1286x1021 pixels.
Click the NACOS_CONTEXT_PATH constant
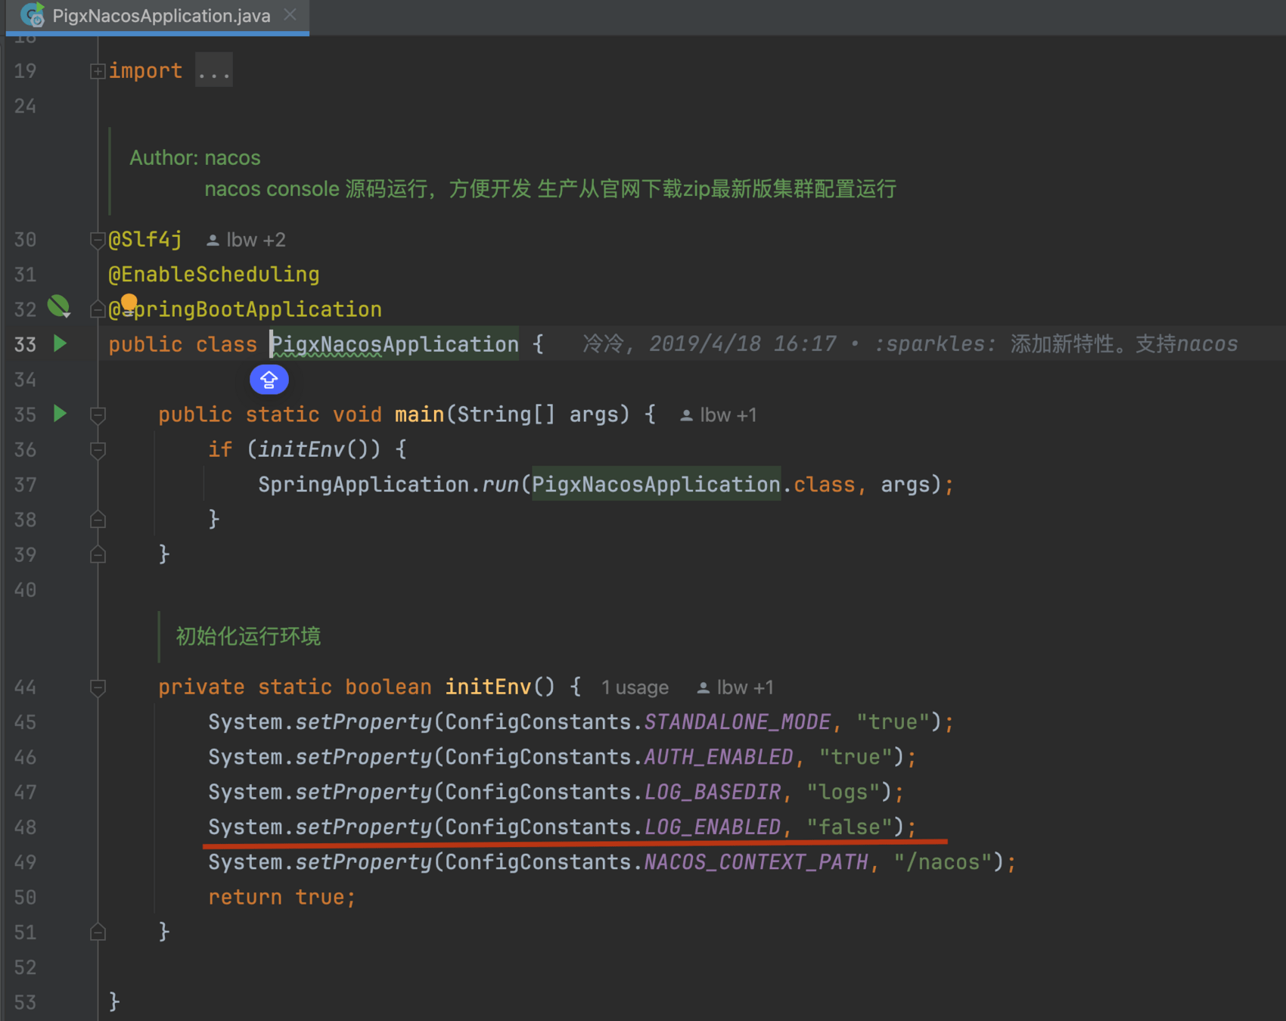(756, 862)
